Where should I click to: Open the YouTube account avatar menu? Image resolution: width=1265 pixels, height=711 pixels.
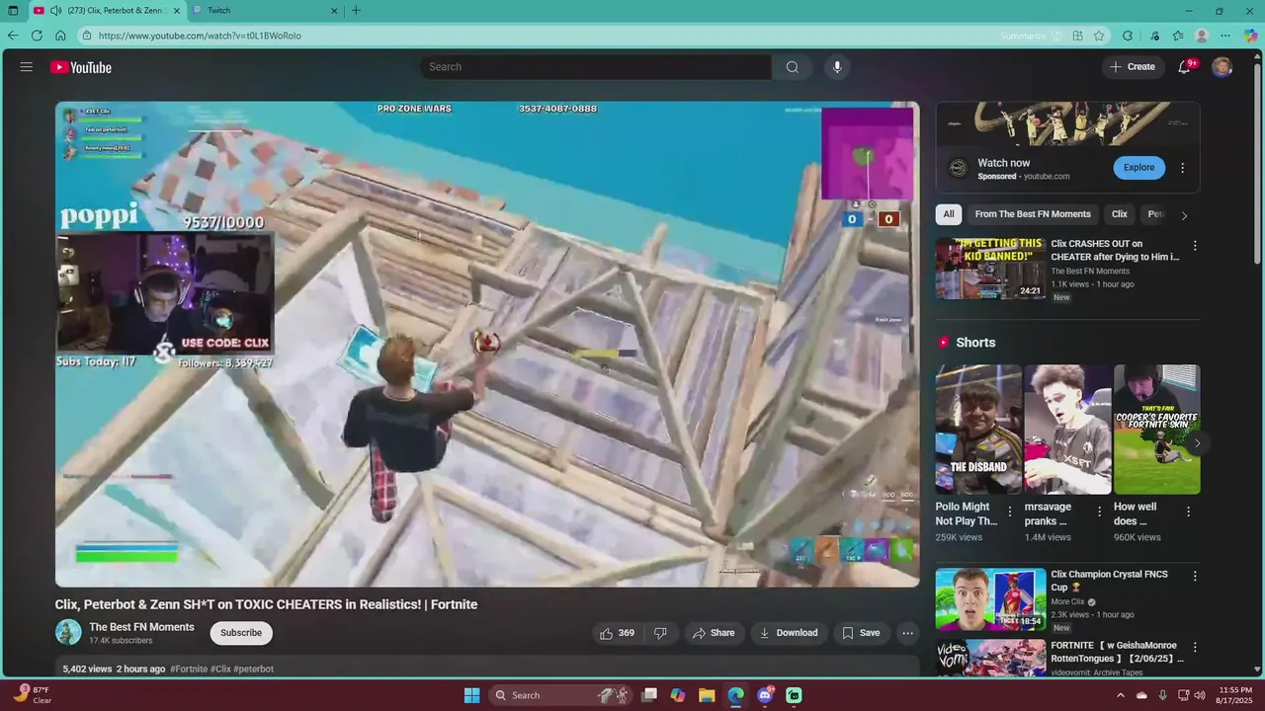pyautogui.click(x=1223, y=67)
